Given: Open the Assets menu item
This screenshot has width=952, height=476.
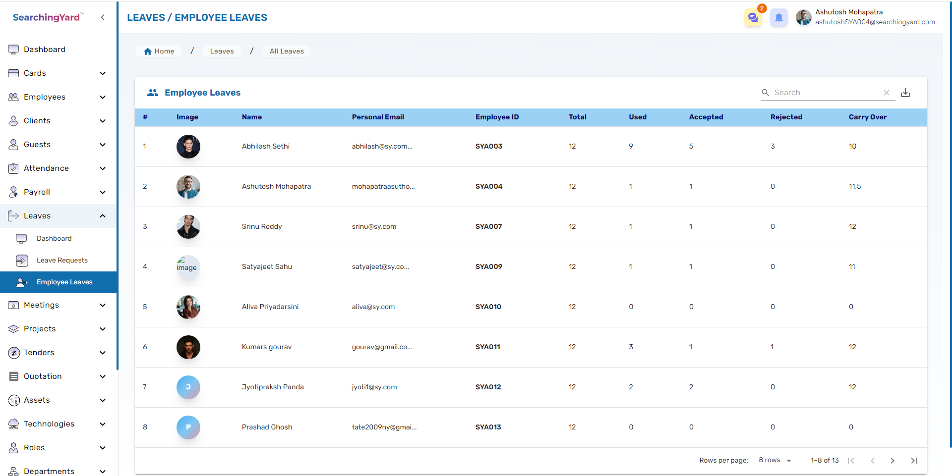Looking at the screenshot, I should (59, 400).
